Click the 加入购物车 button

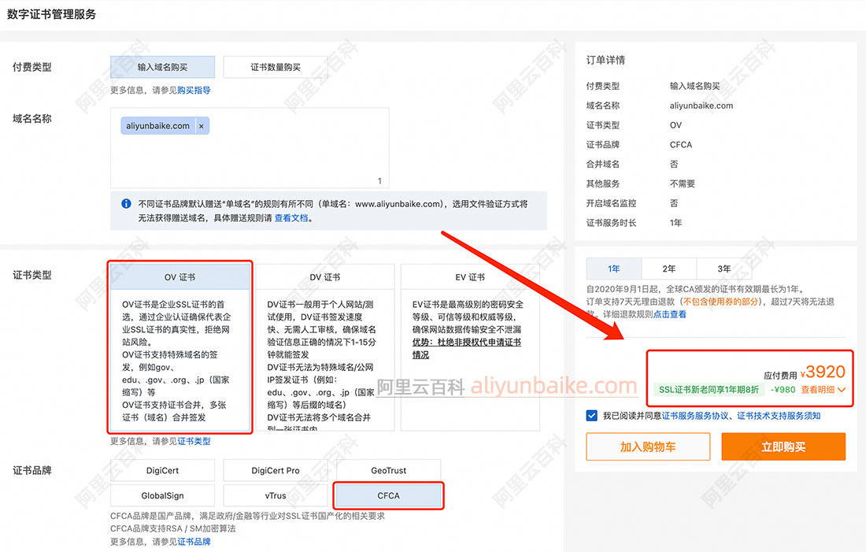(x=648, y=446)
